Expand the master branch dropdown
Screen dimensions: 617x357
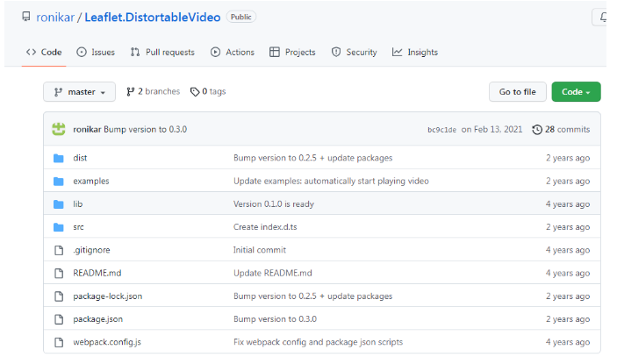80,91
